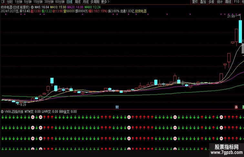Click the 叠加 overlay button
Image resolution: width=244 pixels, height=157 pixels.
coord(203,2)
